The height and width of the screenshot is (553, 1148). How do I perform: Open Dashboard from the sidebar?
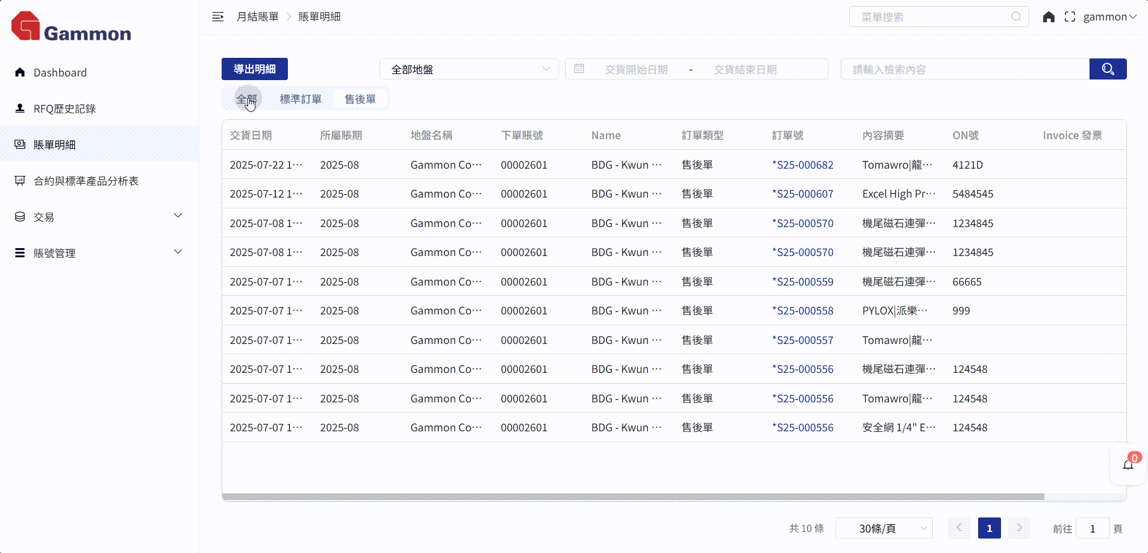[60, 72]
